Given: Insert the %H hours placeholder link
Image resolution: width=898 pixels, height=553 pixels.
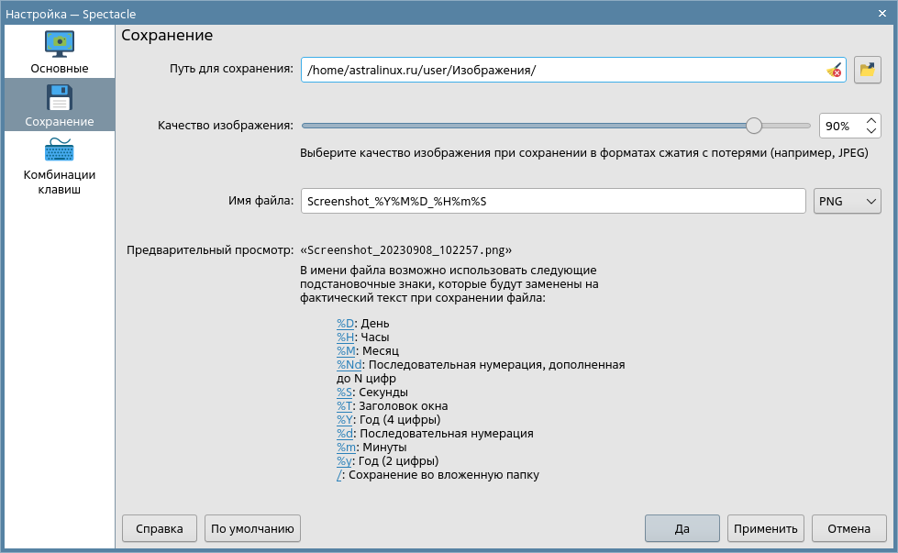Looking at the screenshot, I should tap(345, 337).
